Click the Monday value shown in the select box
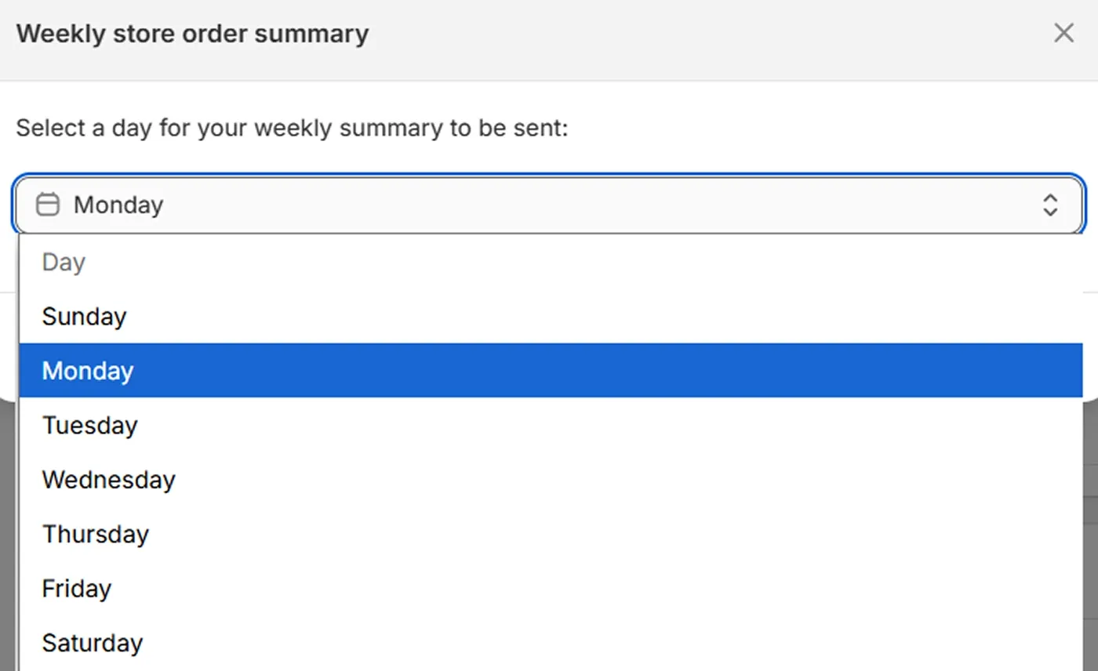1098x671 pixels. point(118,205)
